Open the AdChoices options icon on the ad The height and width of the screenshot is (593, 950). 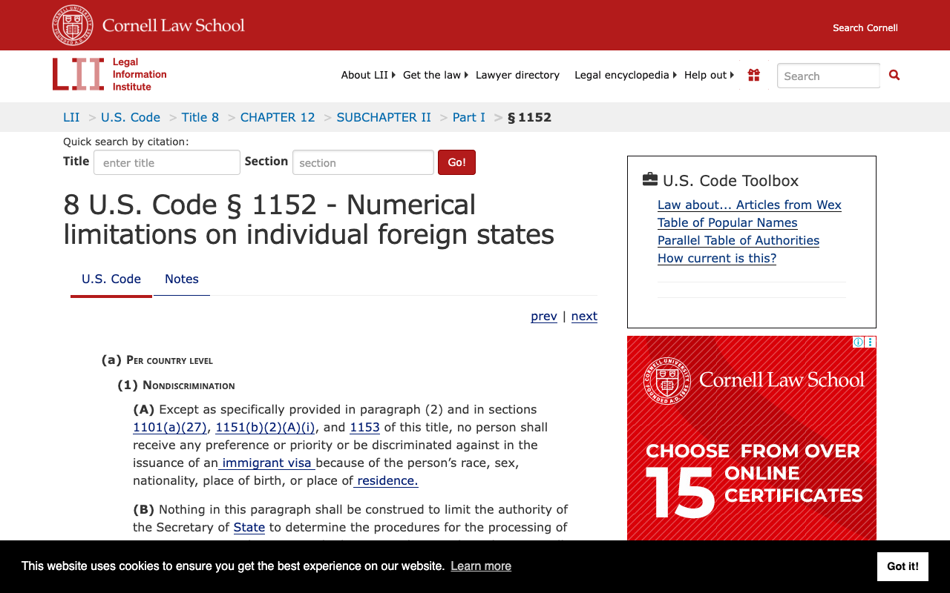coord(871,342)
